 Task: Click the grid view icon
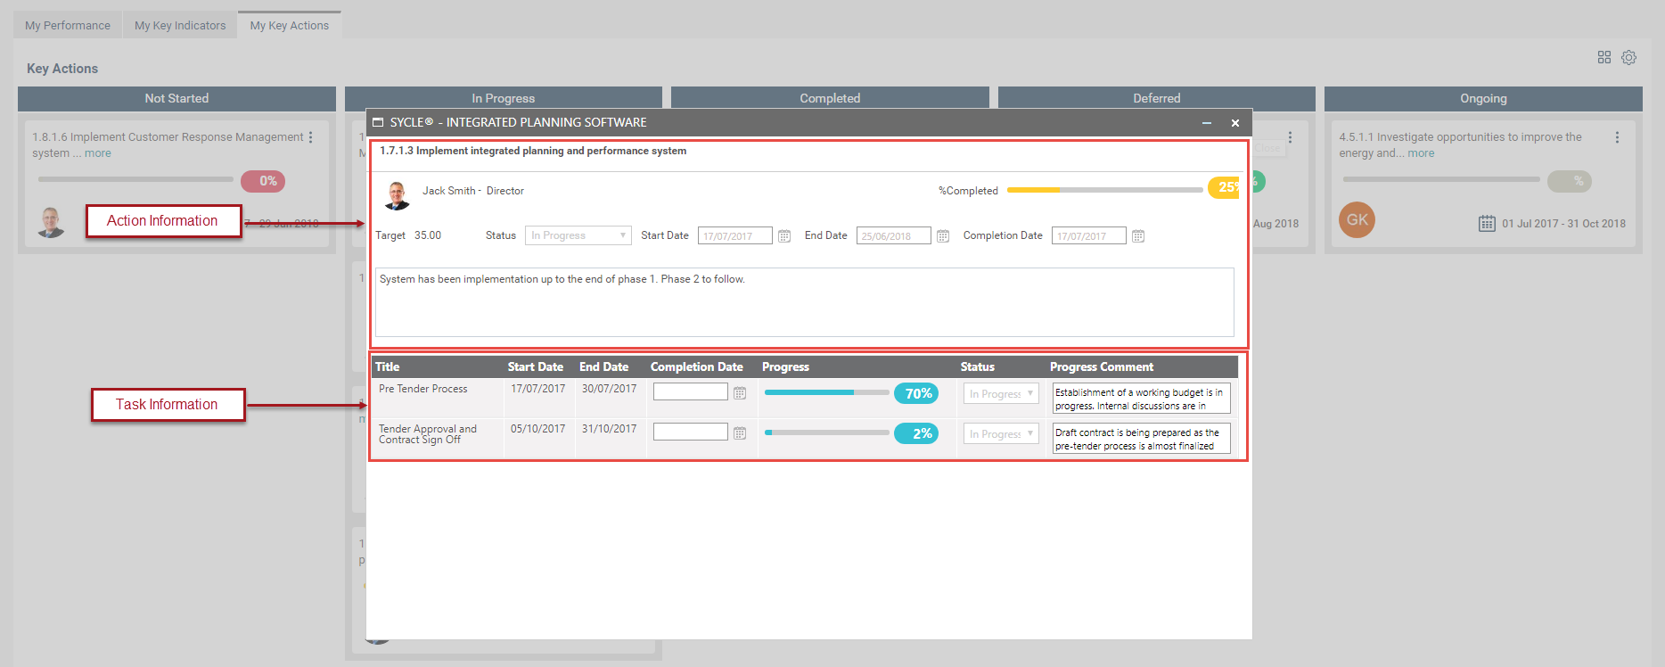pyautogui.click(x=1604, y=57)
